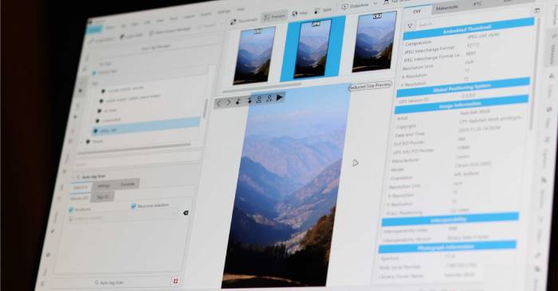This screenshot has width=558, height=291.
Task: Click the Auto-tag Scan button at bottom
Action: [x=110, y=282]
